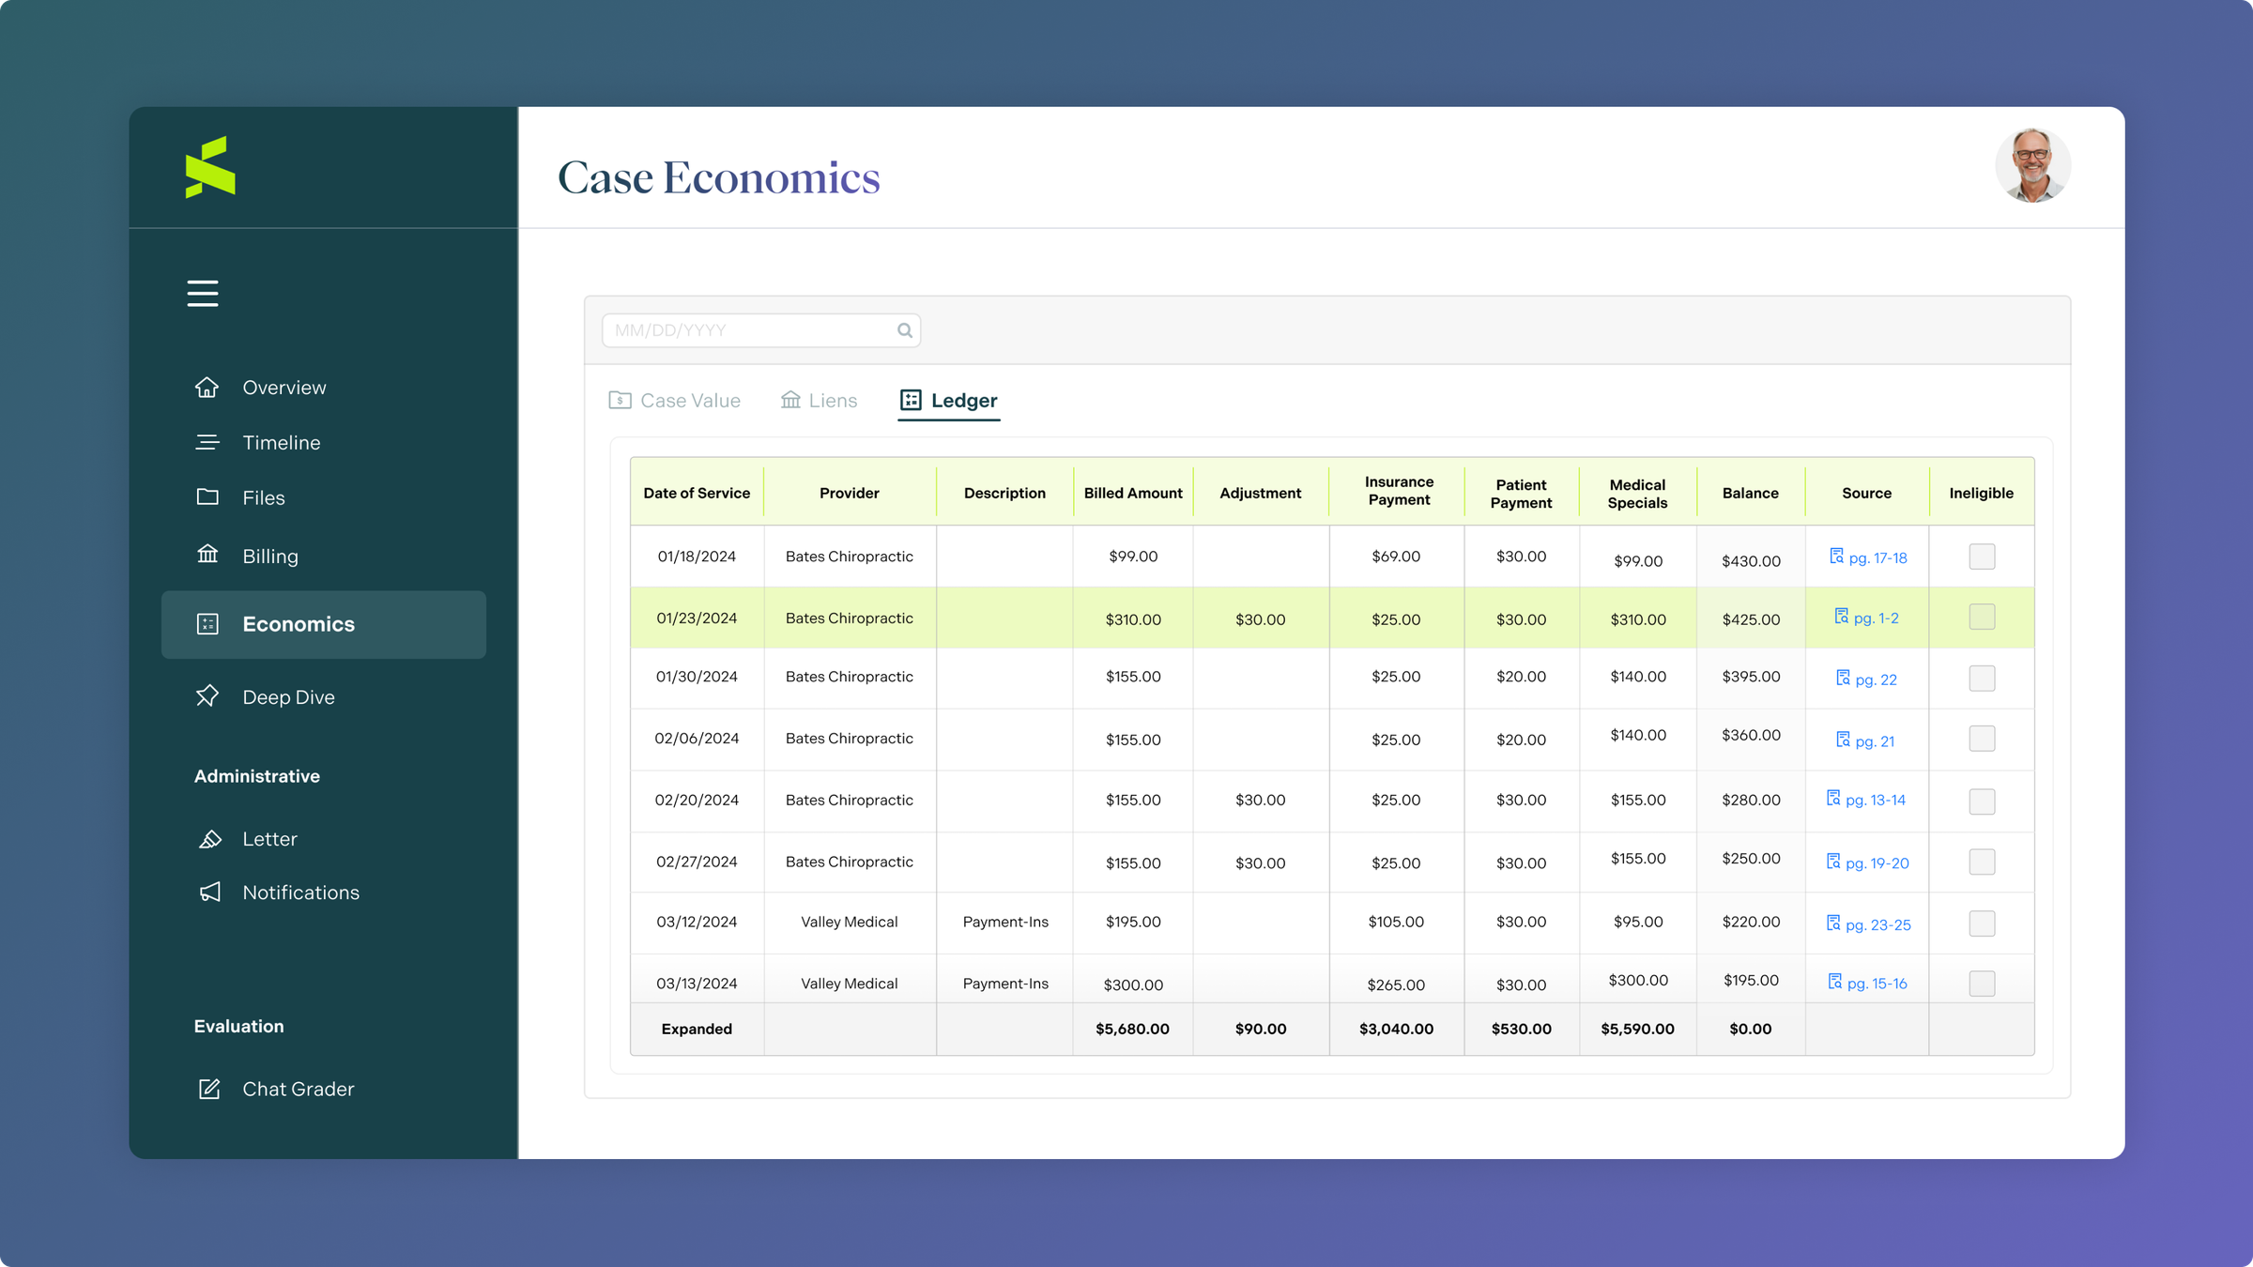2253x1267 pixels.
Task: Select the Ledger tab
Action: (x=948, y=400)
